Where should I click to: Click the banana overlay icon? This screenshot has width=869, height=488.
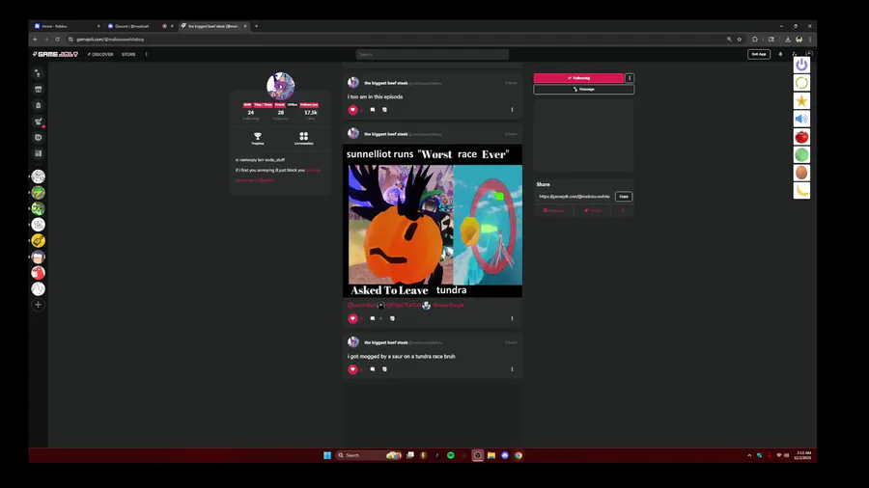tap(801, 191)
